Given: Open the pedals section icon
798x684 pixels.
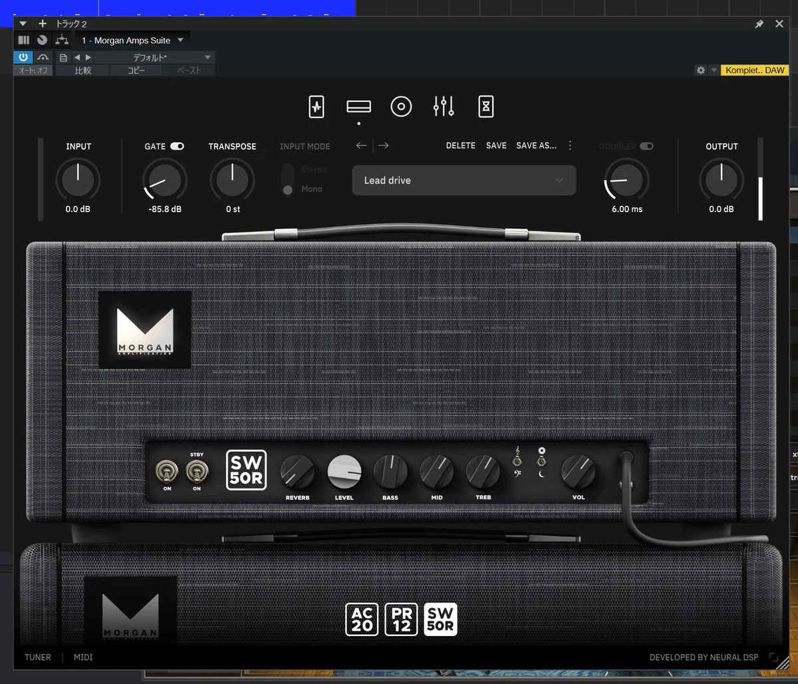Looking at the screenshot, I should click(x=317, y=106).
